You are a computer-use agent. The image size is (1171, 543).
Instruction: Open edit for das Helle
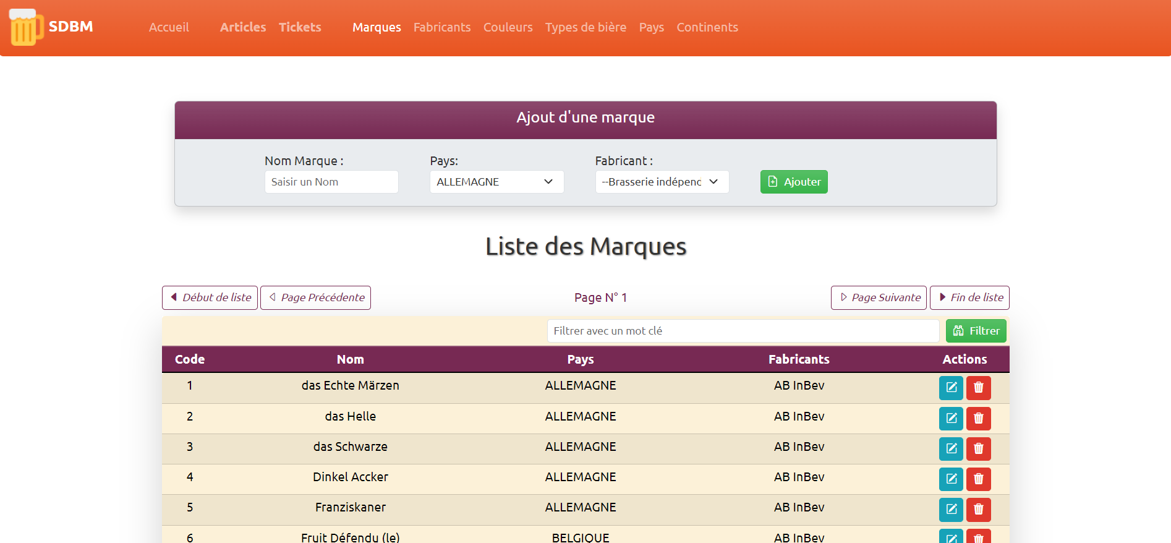[951, 419]
